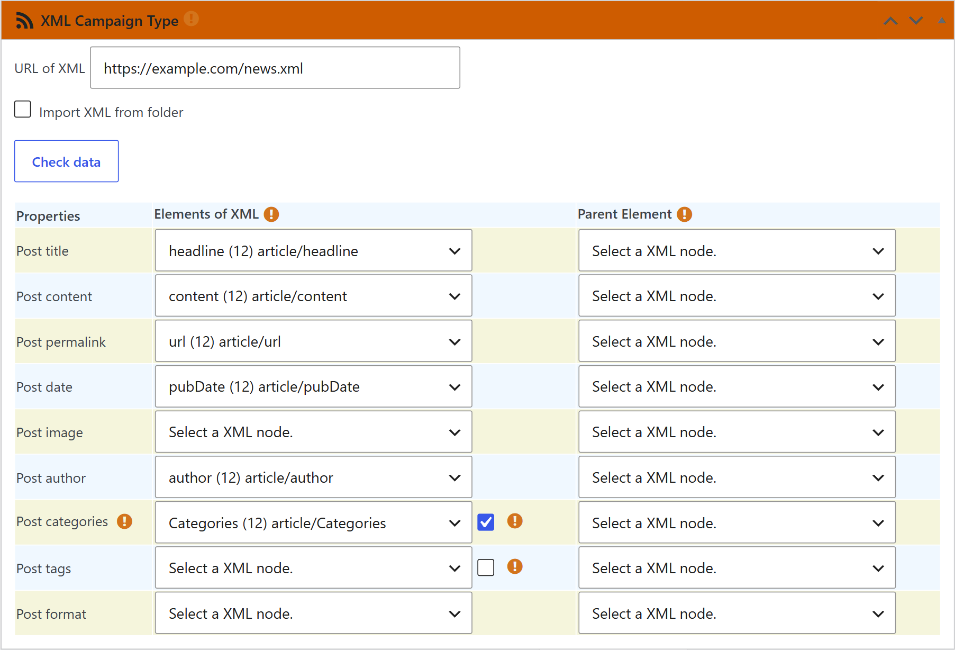The height and width of the screenshot is (650, 955).
Task: Open Parent Element dropdown for Post permalink
Action: [737, 341]
